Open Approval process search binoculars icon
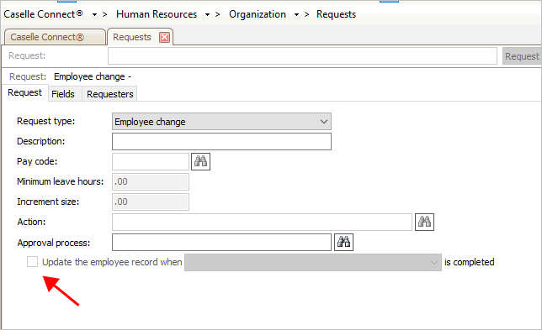 pyautogui.click(x=343, y=242)
